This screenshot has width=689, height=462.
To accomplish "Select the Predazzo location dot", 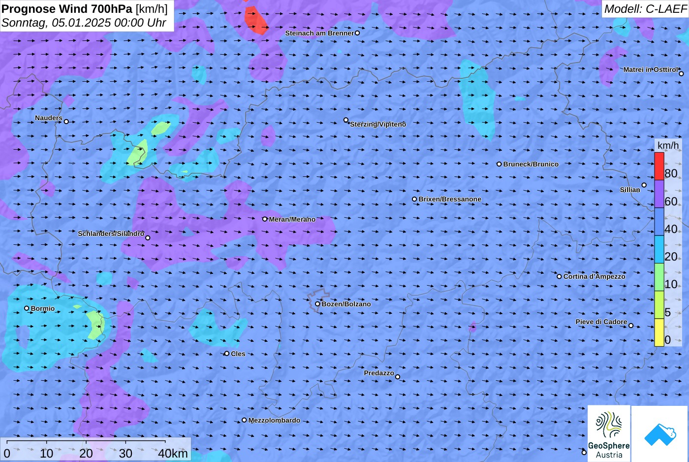I will [398, 377].
